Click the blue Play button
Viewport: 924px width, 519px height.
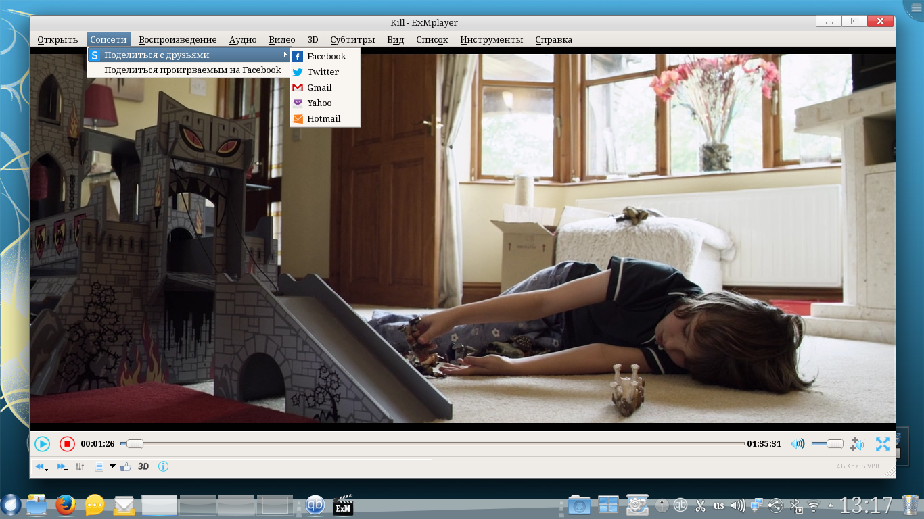click(x=42, y=444)
